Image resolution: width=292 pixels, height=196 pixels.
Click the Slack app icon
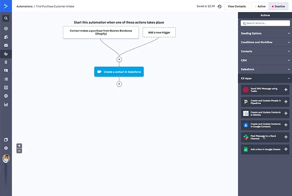(246, 137)
